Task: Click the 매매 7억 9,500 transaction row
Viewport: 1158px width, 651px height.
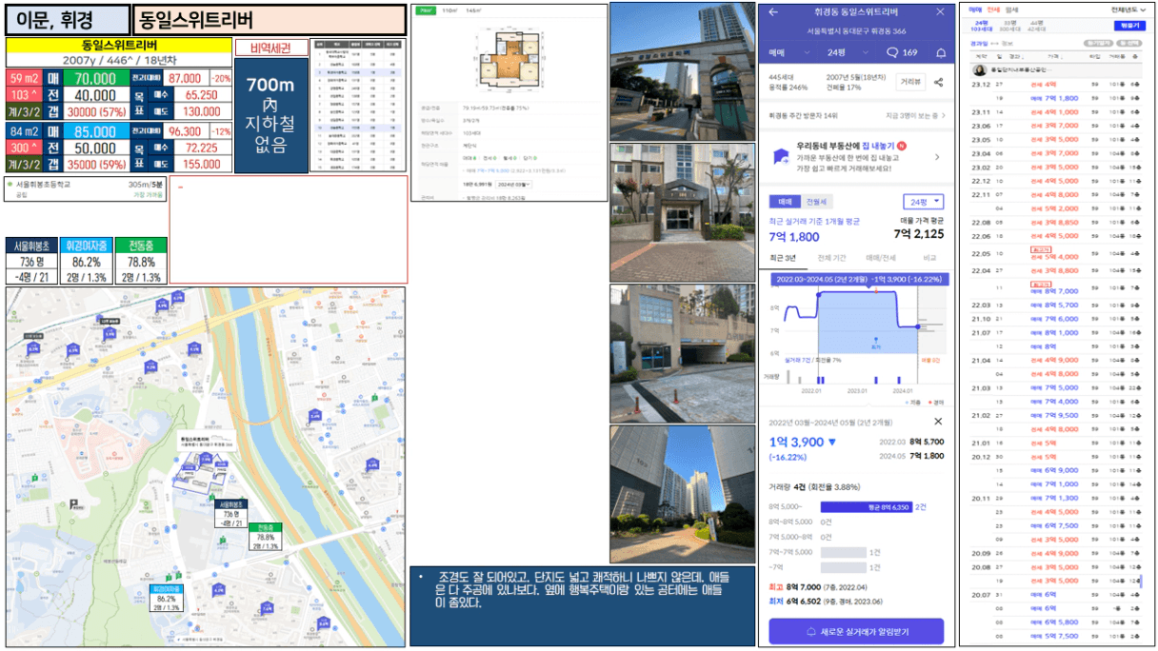Action: 1055,415
